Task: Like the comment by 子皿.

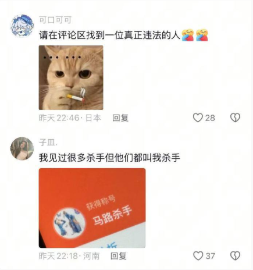Action: (x=198, y=255)
